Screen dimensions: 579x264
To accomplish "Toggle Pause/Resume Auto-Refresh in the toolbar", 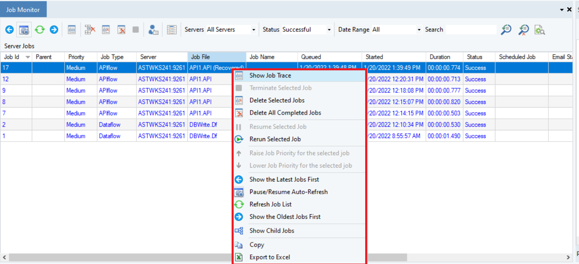I will pos(24,30).
